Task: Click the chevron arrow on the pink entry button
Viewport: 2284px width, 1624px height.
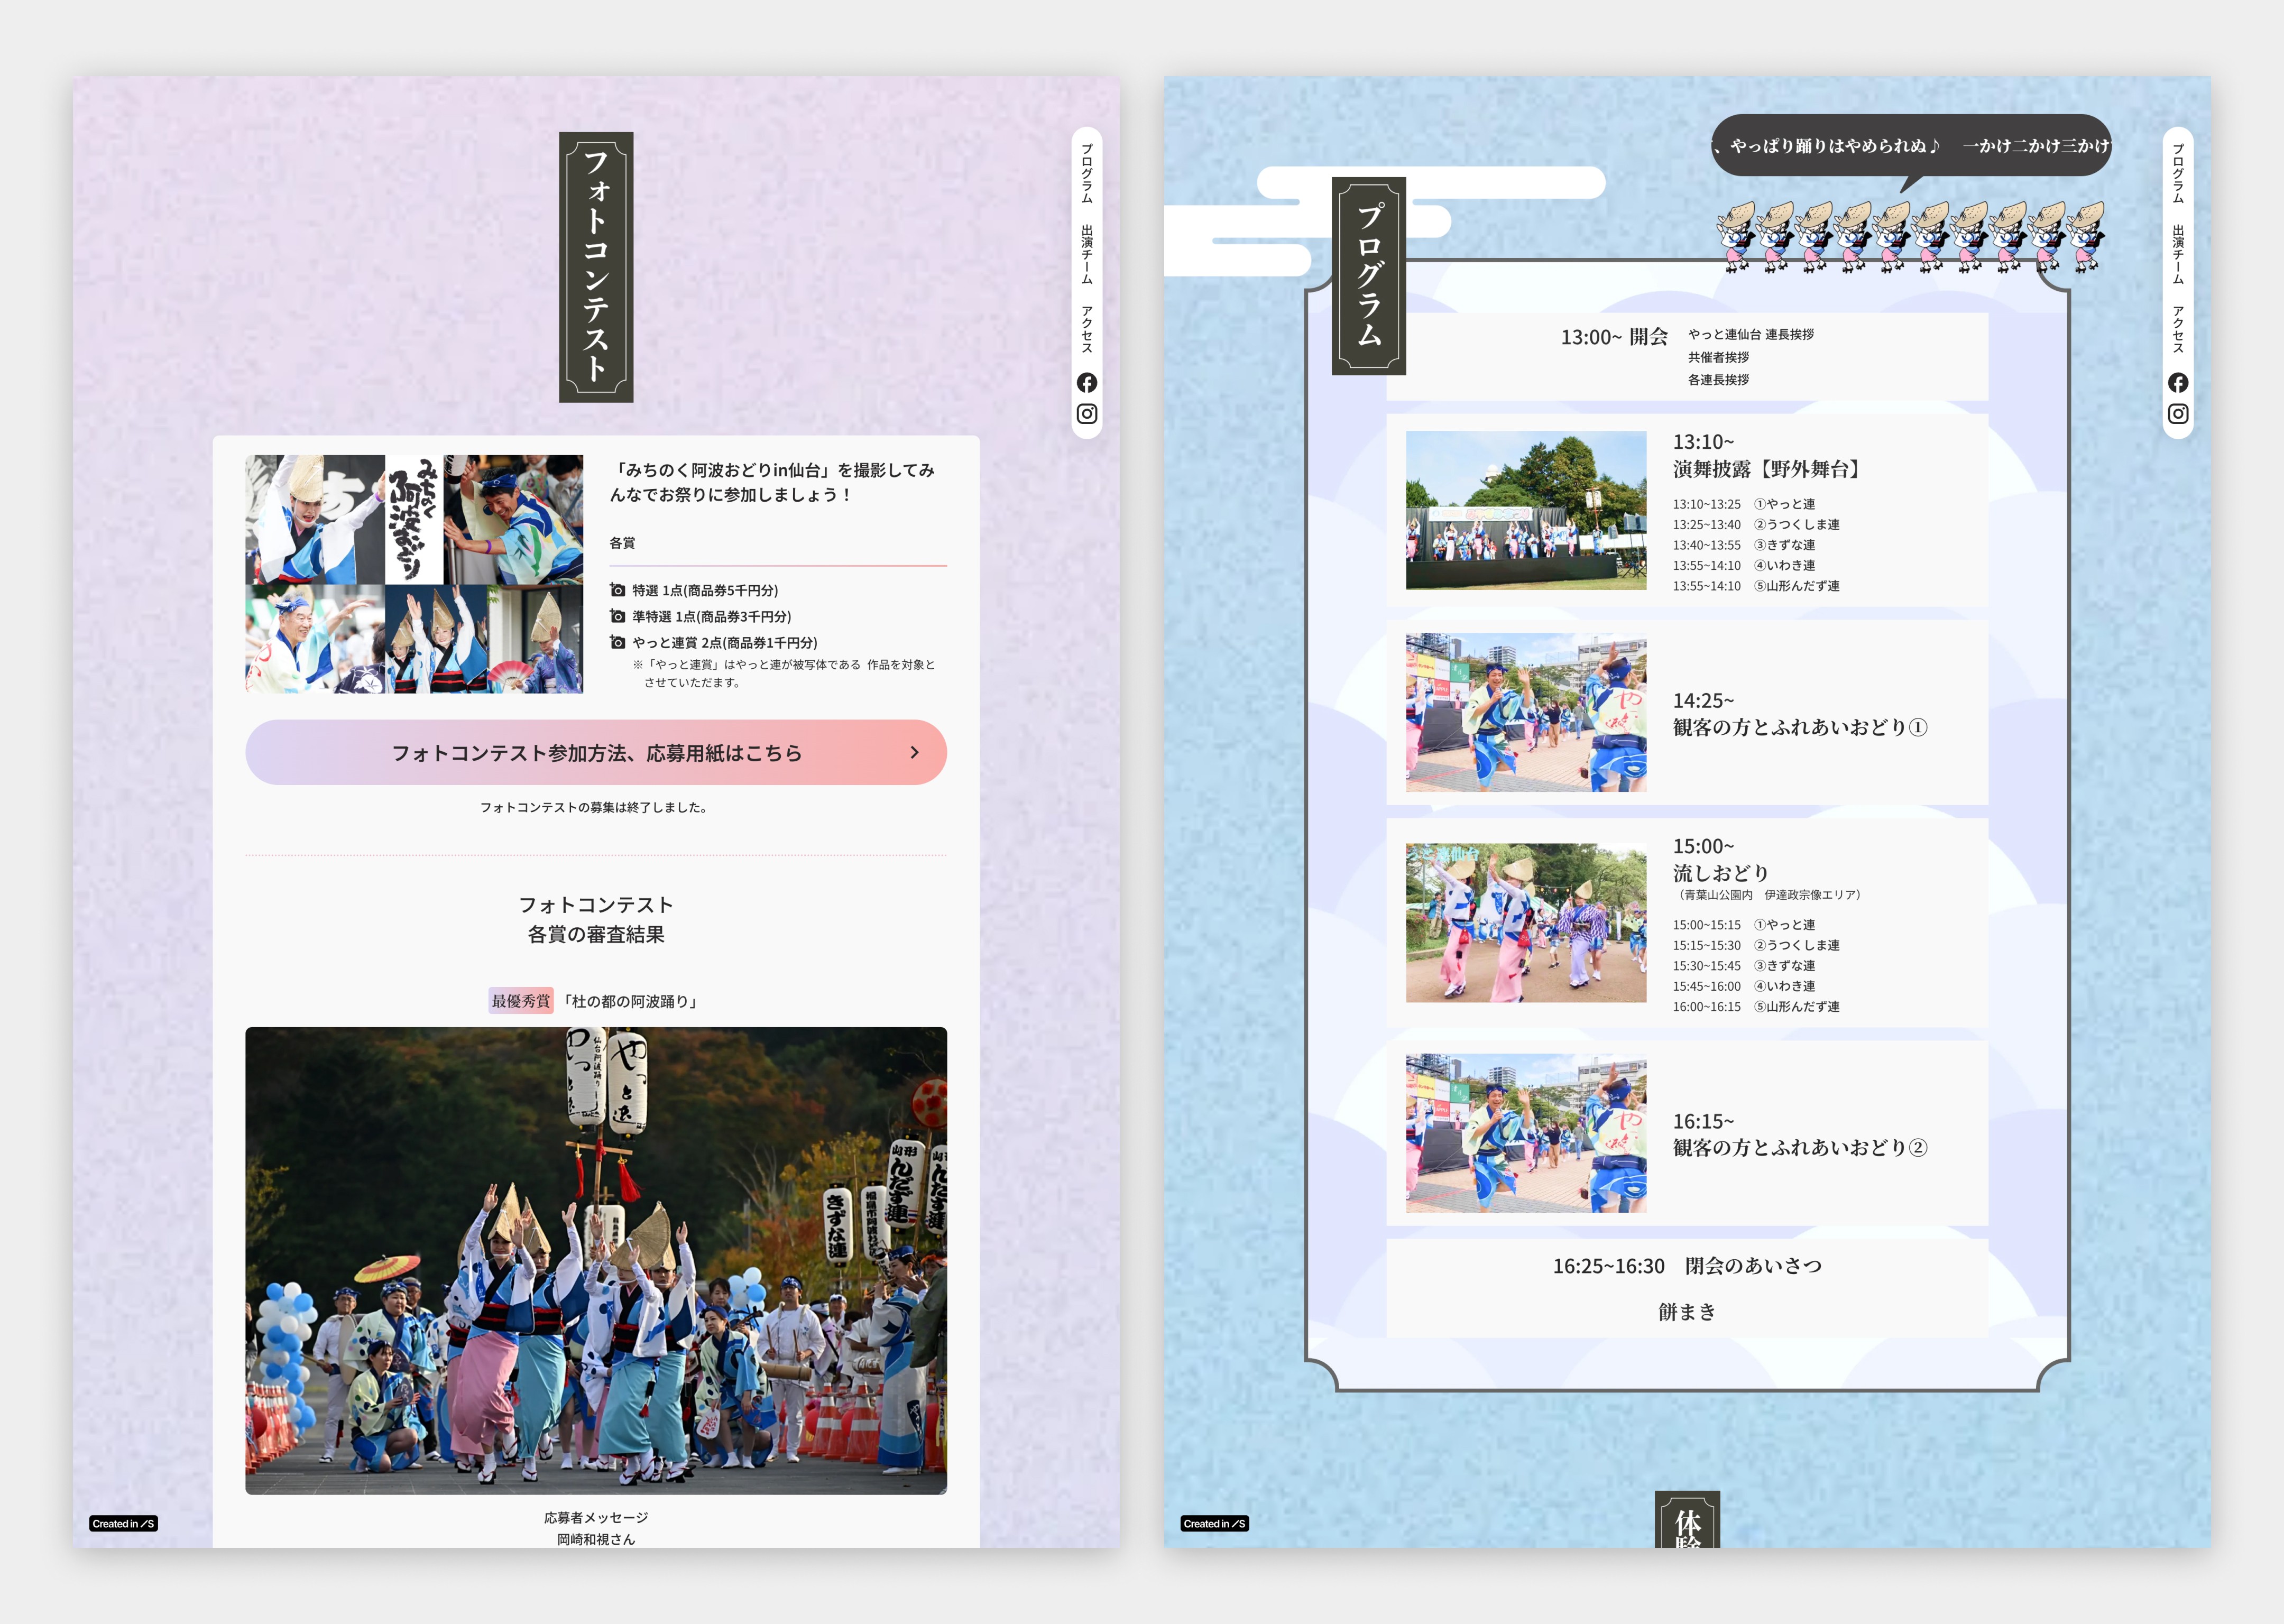Action: (x=914, y=753)
